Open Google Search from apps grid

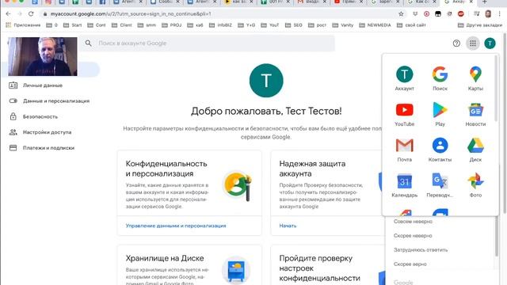click(440, 78)
